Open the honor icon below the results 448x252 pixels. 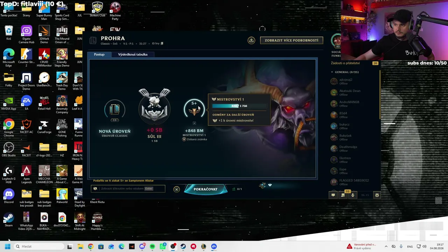[x=263, y=185]
